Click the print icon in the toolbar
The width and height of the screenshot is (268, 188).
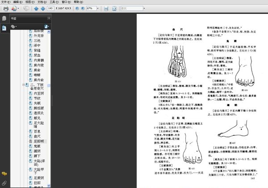click(x=6, y=8)
